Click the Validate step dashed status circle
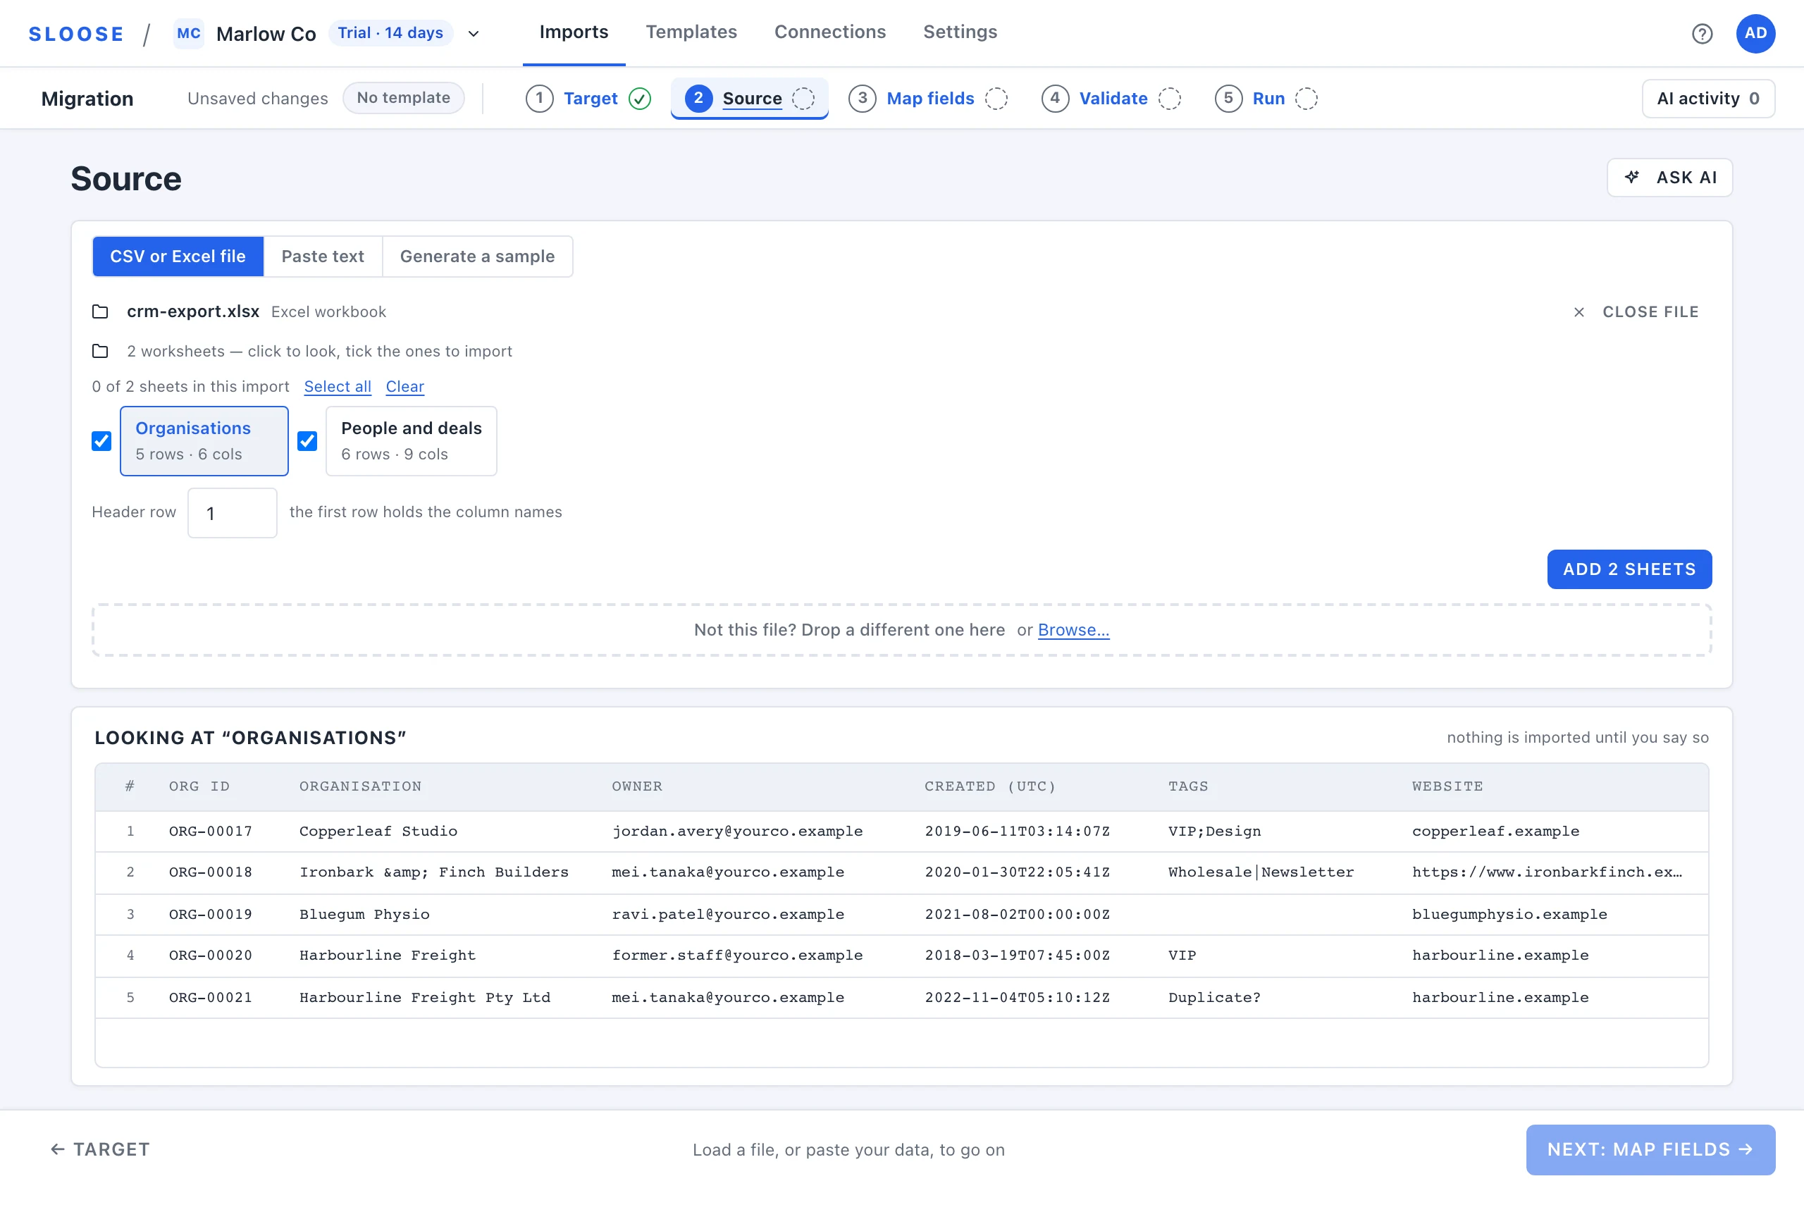This screenshot has width=1804, height=1212. tap(1170, 98)
